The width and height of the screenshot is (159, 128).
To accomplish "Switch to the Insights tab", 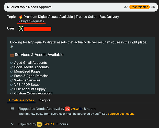I will point(44,100).
